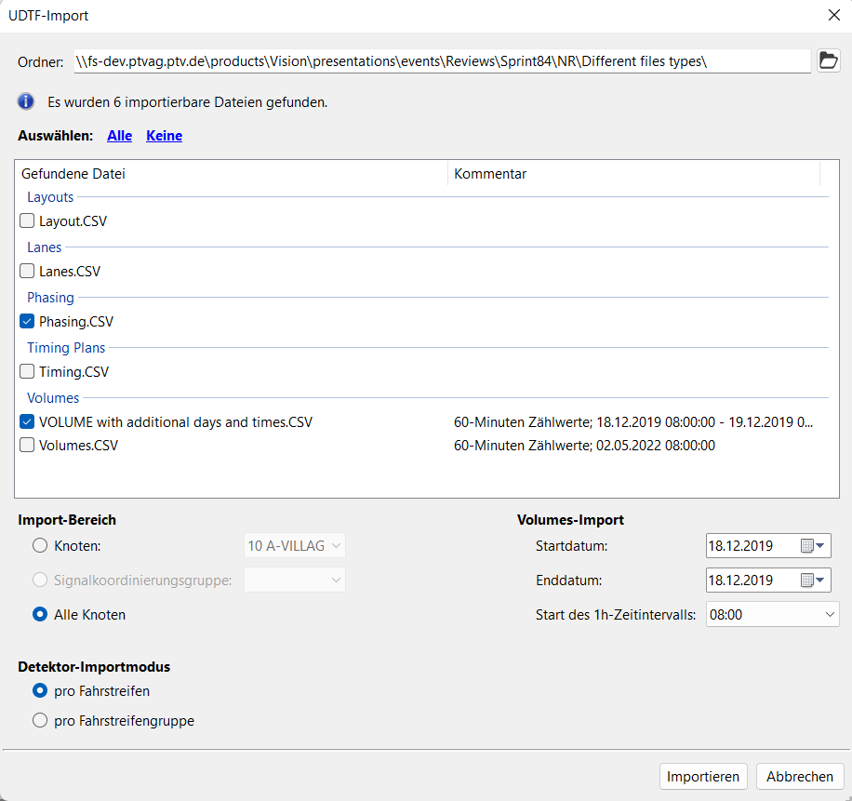Deselect VOLUME with additional days and times.CSV

[x=27, y=422]
